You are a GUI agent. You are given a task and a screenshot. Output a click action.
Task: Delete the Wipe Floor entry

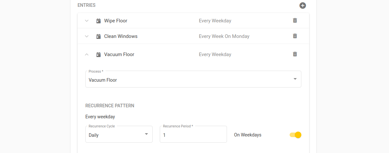295,20
